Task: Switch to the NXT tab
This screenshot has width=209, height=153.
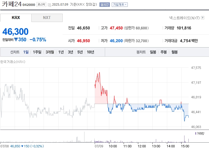Action: click(x=47, y=18)
